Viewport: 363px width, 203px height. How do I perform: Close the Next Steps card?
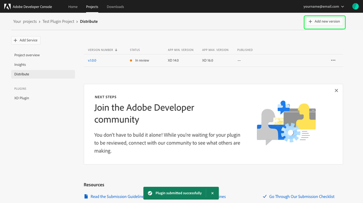click(x=336, y=90)
